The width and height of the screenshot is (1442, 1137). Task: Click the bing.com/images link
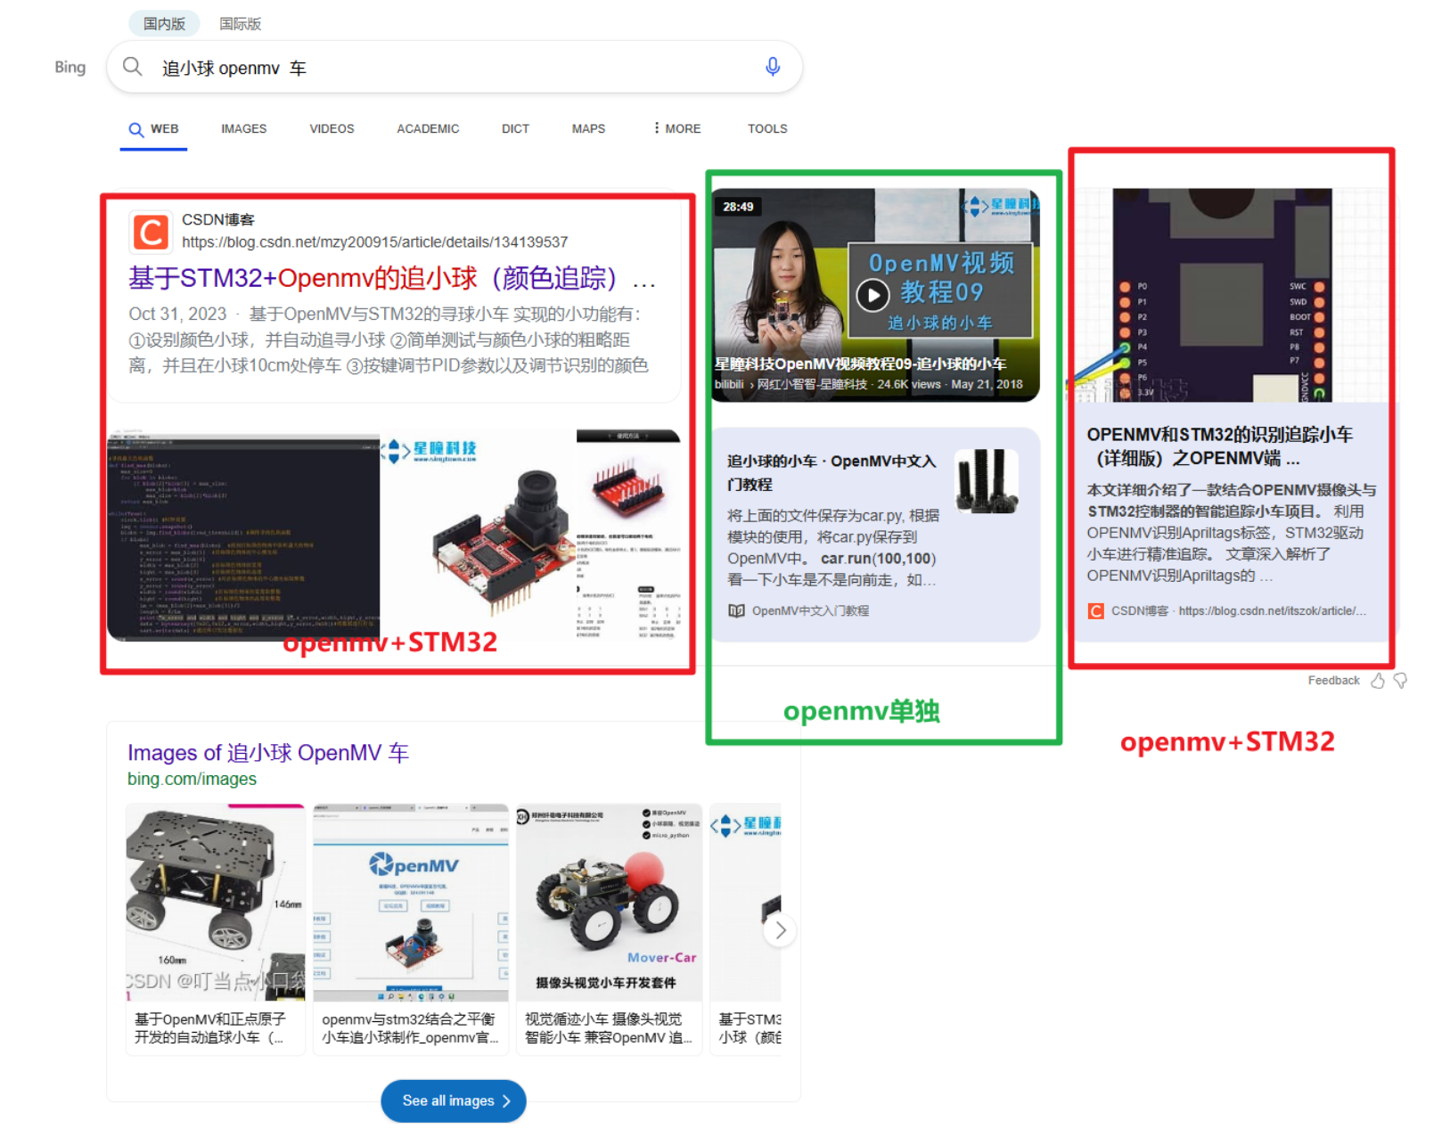192,778
